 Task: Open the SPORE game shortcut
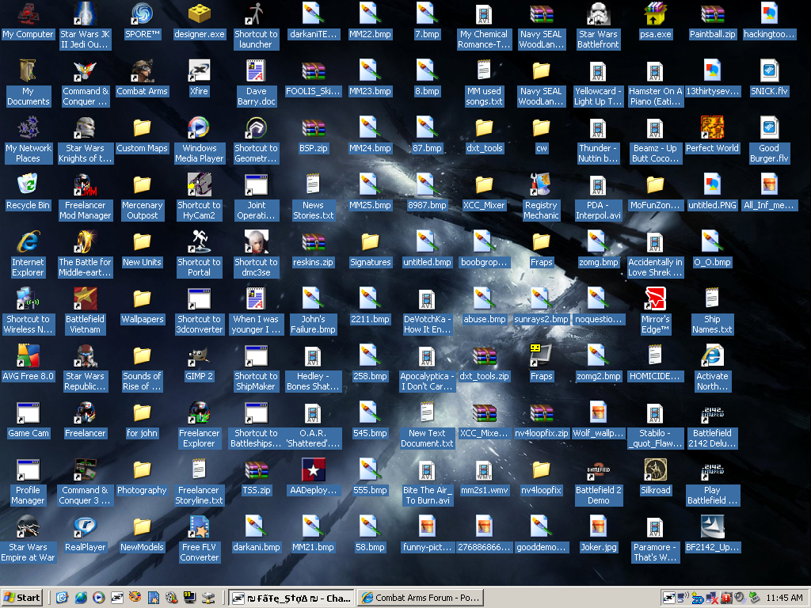(x=143, y=21)
